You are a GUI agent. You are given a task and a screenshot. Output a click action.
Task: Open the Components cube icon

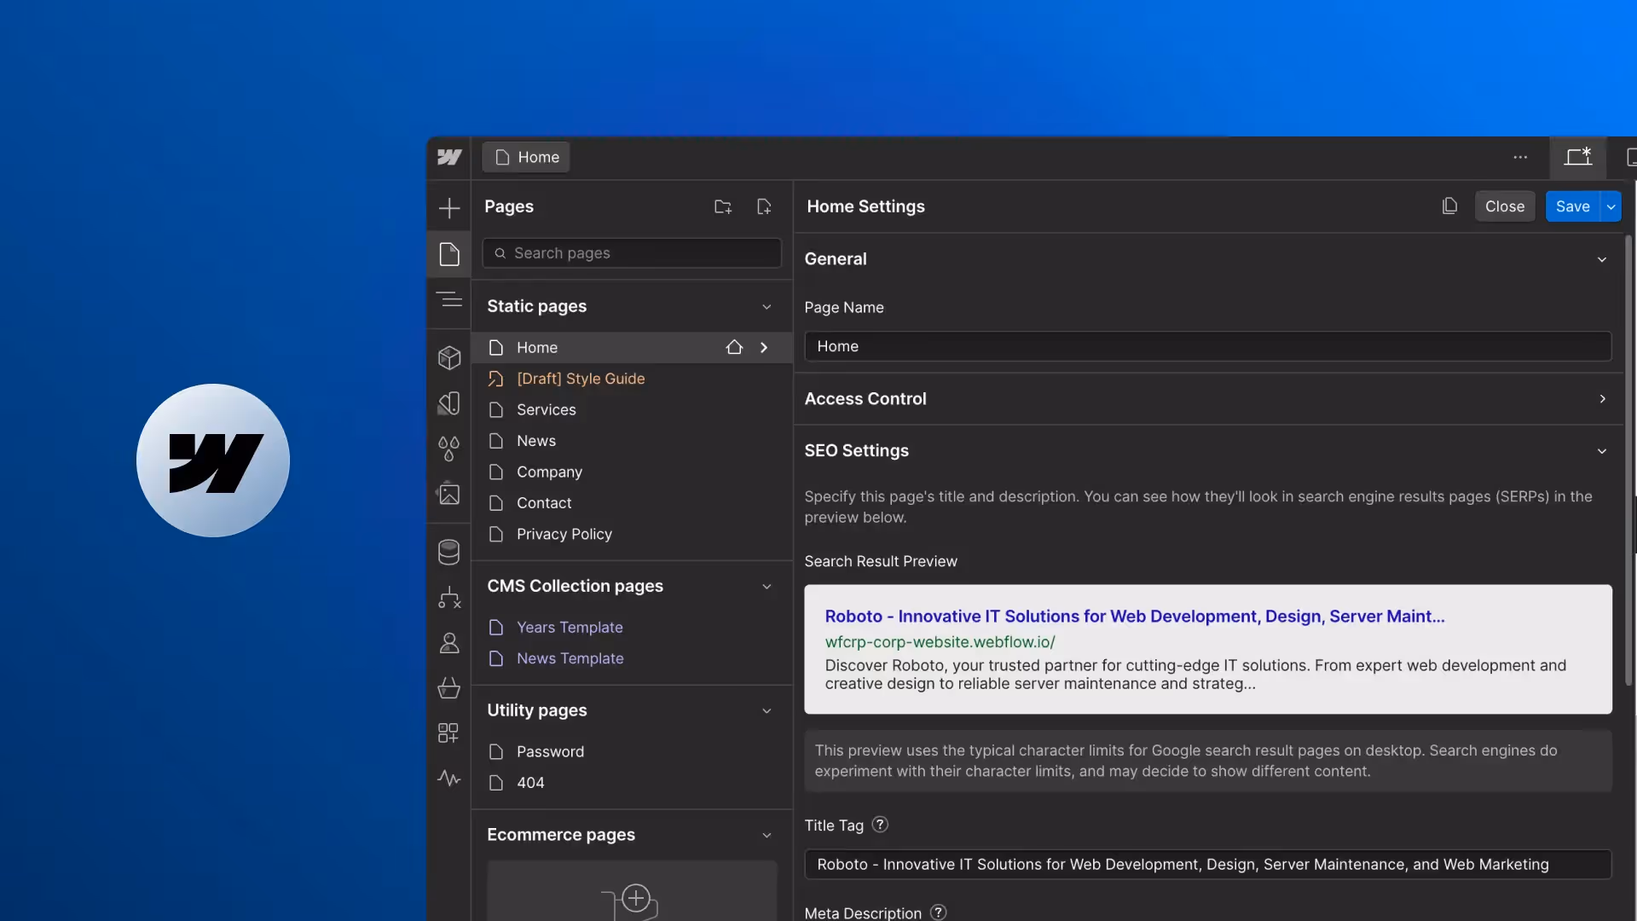pos(449,357)
